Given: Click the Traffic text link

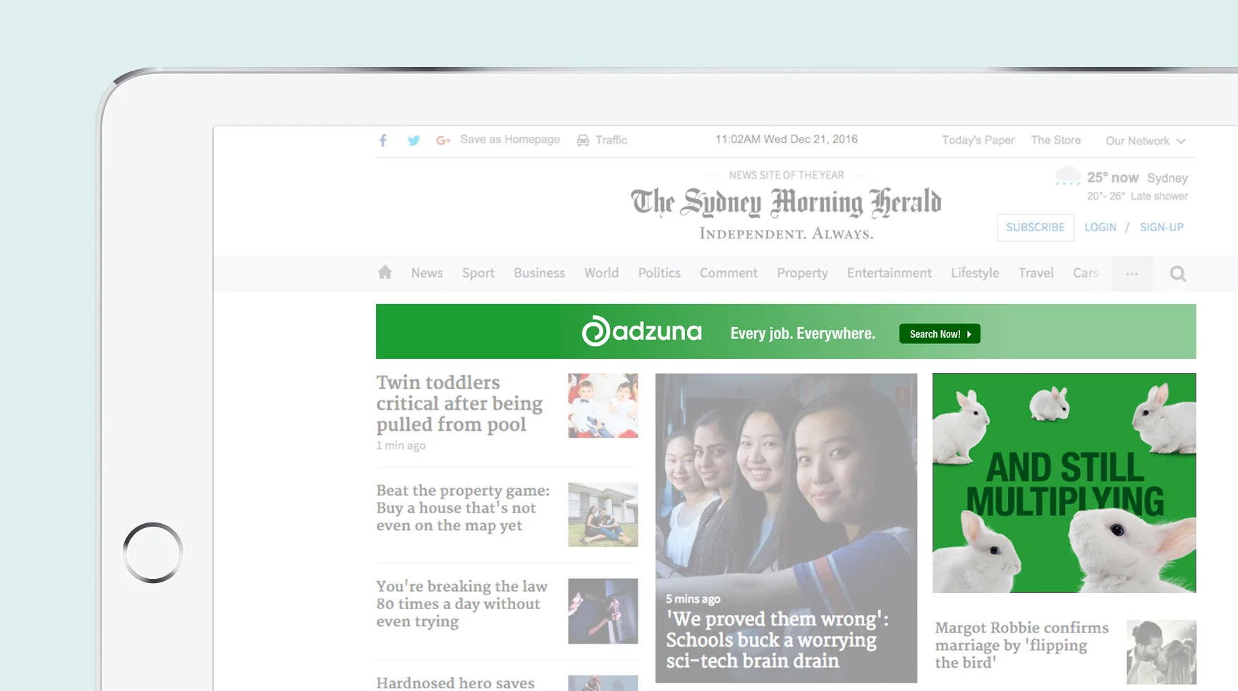Looking at the screenshot, I should (611, 140).
